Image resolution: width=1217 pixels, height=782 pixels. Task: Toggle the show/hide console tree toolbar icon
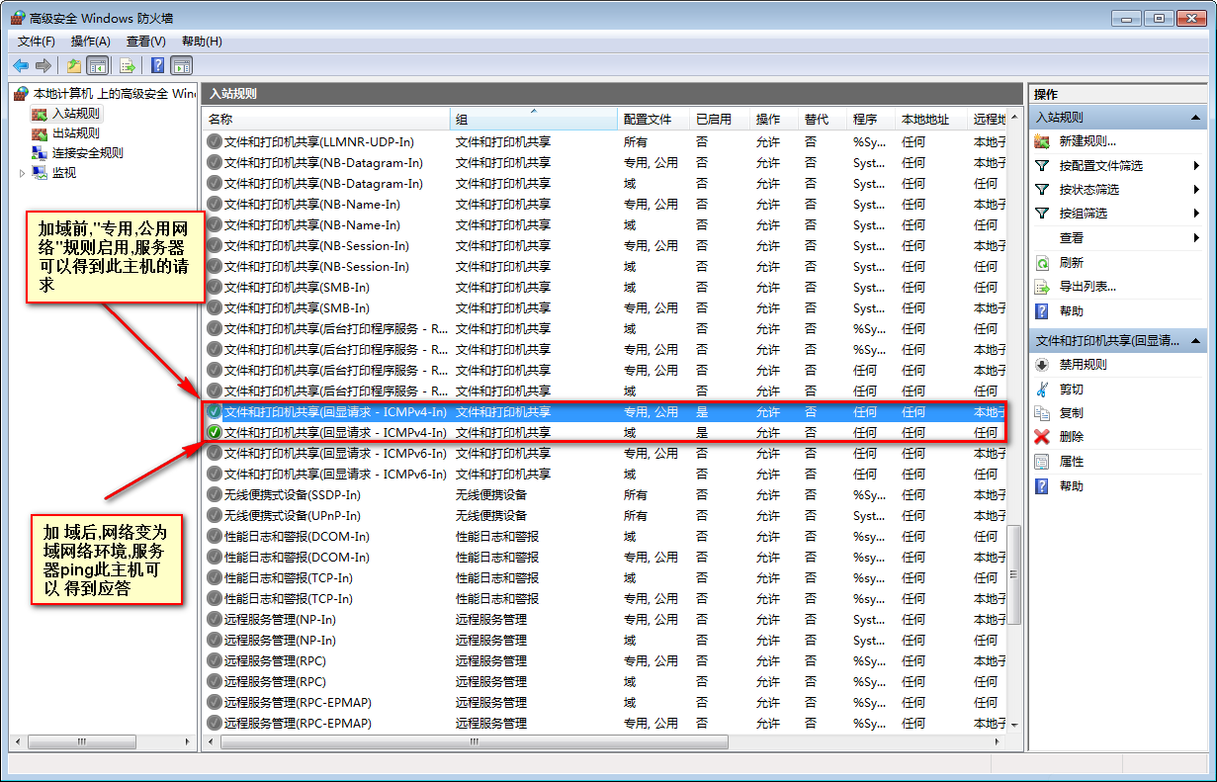97,66
